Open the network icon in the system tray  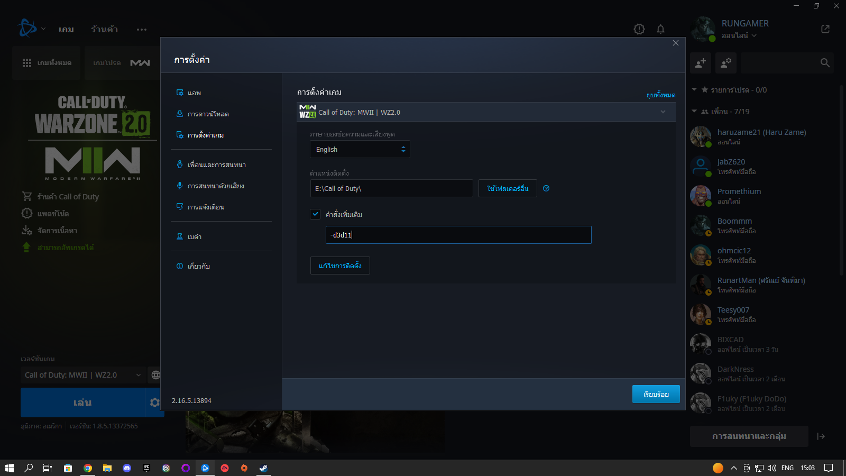[759, 468]
